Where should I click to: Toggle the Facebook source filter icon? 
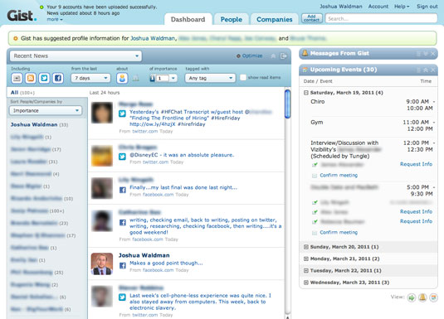pos(58,78)
